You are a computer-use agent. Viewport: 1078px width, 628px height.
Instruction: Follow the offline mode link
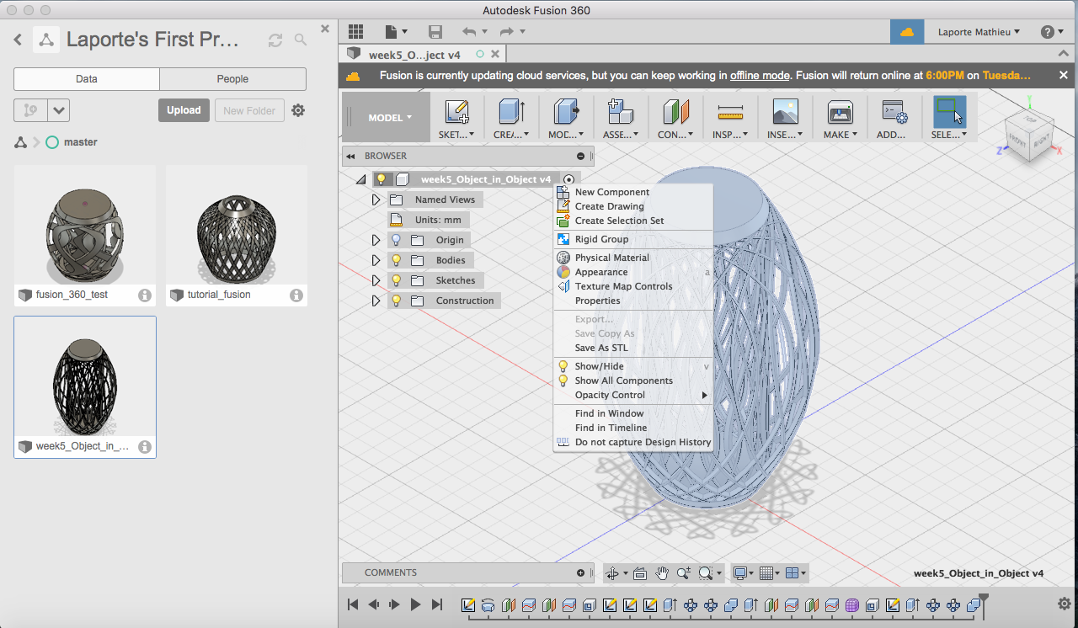[x=760, y=75]
